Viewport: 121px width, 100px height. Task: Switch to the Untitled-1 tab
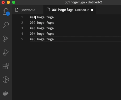coord(28,10)
